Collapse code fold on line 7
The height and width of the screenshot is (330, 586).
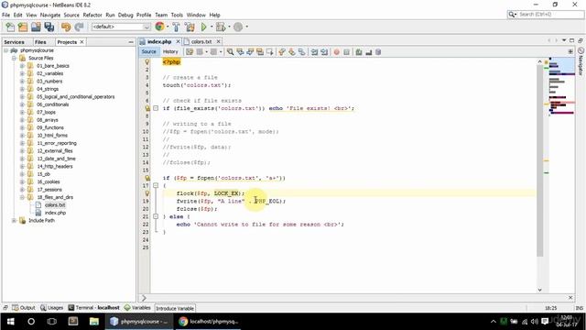[x=156, y=108]
